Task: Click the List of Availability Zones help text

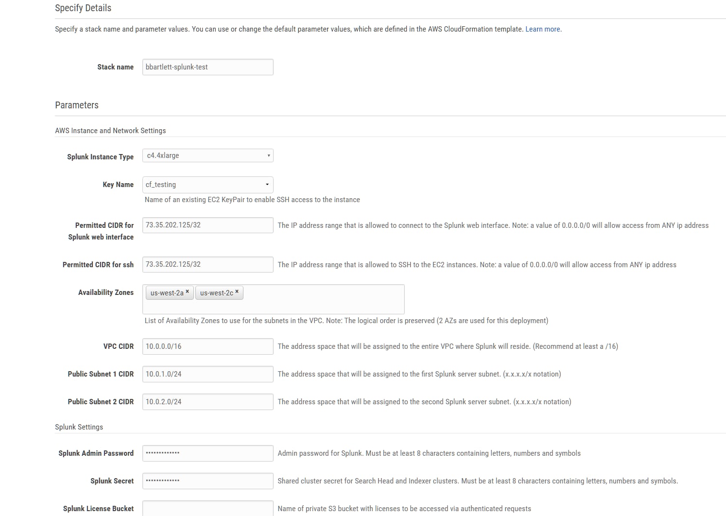Action: (x=346, y=321)
